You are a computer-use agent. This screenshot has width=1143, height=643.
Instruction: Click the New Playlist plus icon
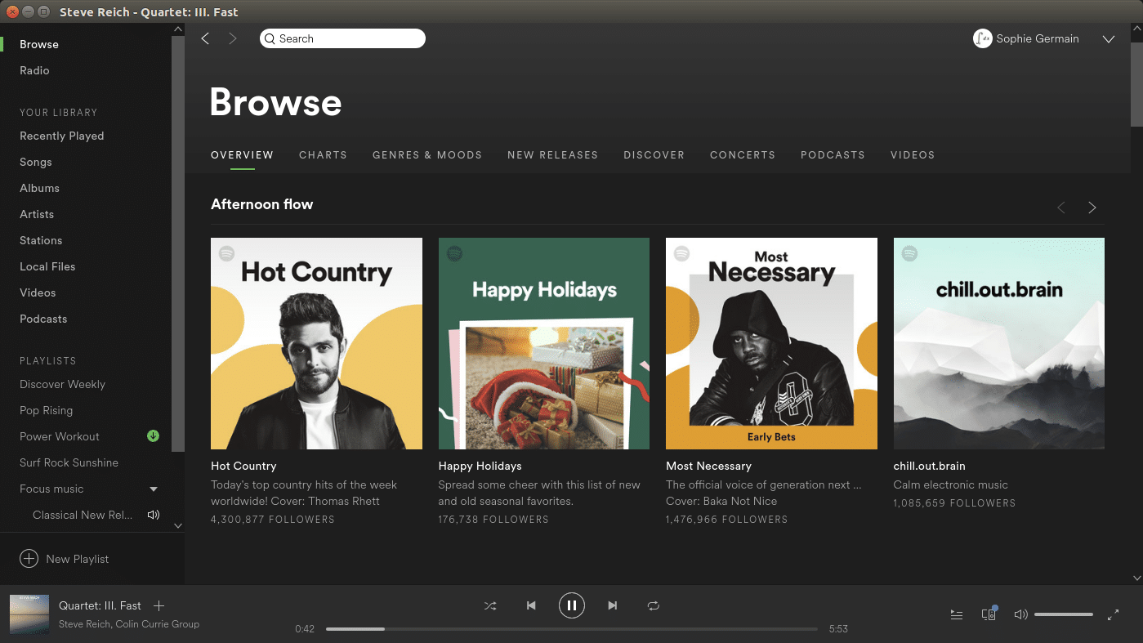[29, 559]
